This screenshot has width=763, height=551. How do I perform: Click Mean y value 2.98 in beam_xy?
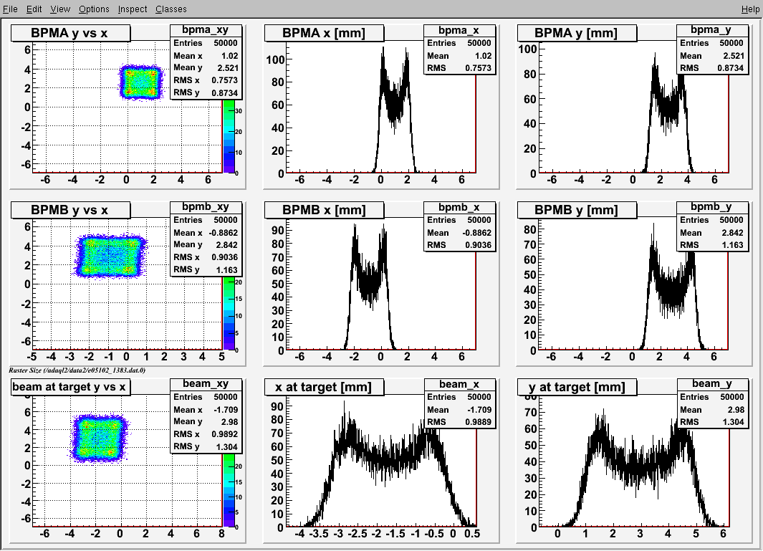coord(229,421)
